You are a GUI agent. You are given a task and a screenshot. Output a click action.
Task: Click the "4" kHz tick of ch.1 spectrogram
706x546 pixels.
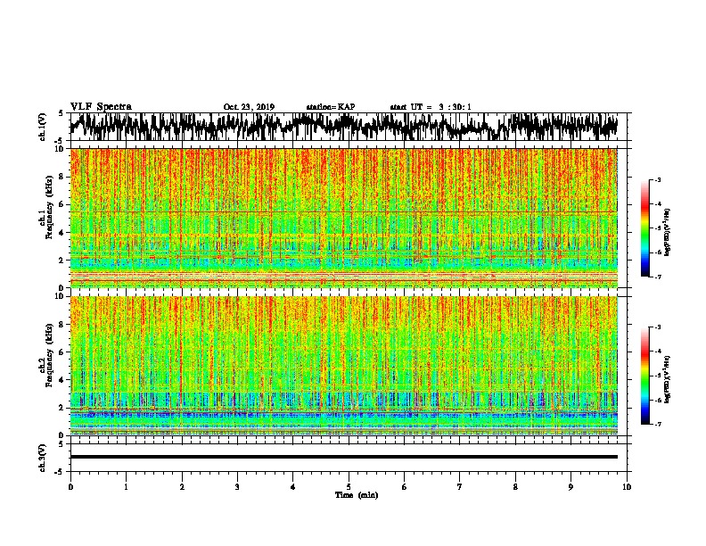coord(62,233)
